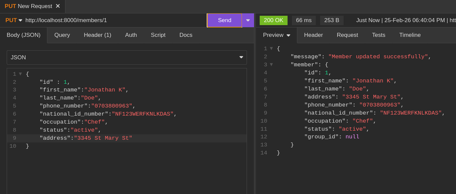This screenshot has height=194, width=456.
Task: Select the Body (JSON) tab
Action: coord(23,35)
